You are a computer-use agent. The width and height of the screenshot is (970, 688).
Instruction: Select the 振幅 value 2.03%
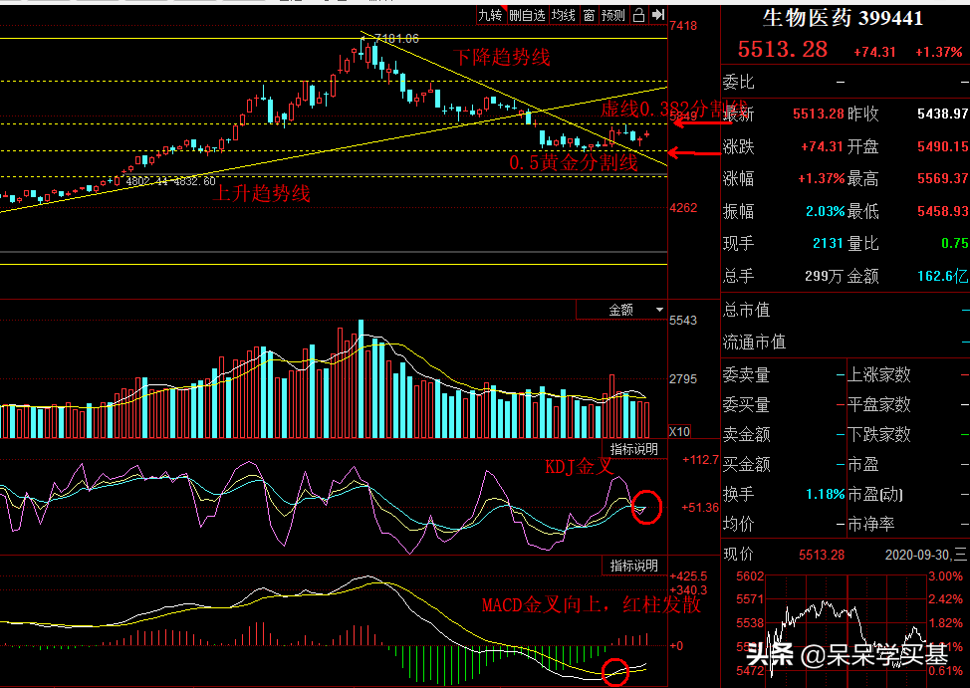tap(826, 212)
